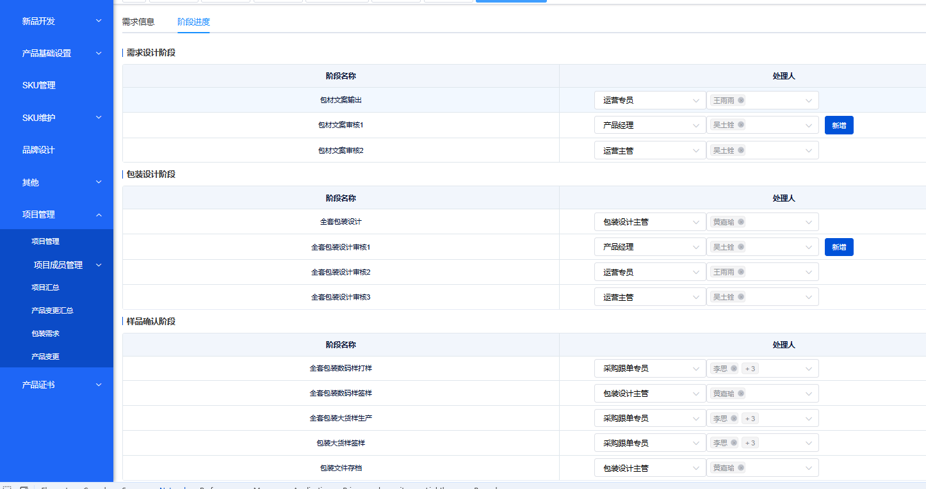Image resolution: width=926 pixels, height=489 pixels.
Task: Remove 王雨雨 tag in 包材文案输出 row
Action: 741,100
